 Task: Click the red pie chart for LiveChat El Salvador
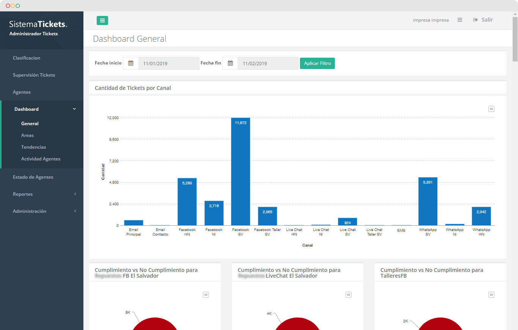298,324
